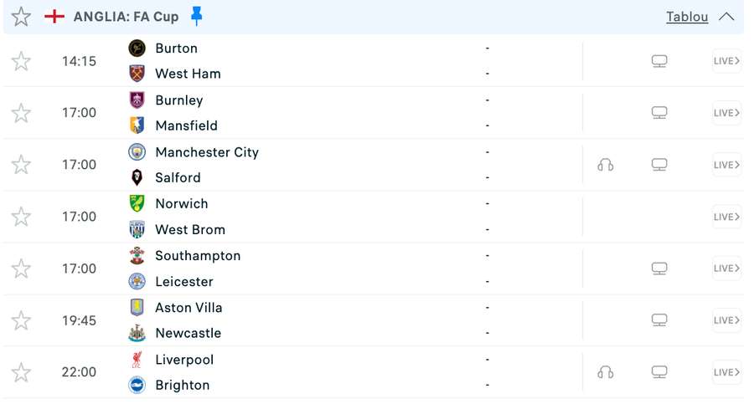The image size is (754, 404).
Task: Click the headphones audio icon for Manchester City match
Action: 606,165
